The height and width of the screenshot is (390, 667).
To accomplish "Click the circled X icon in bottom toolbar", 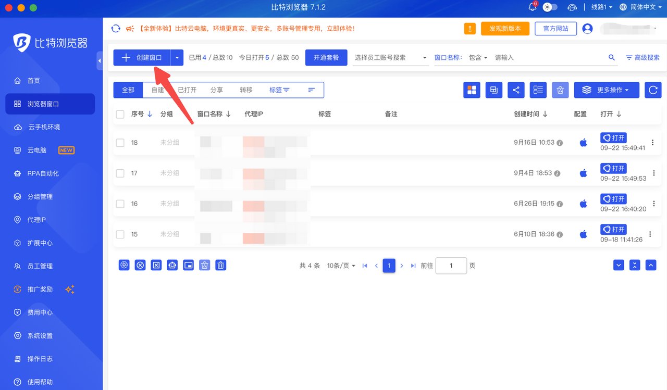I will 140,266.
